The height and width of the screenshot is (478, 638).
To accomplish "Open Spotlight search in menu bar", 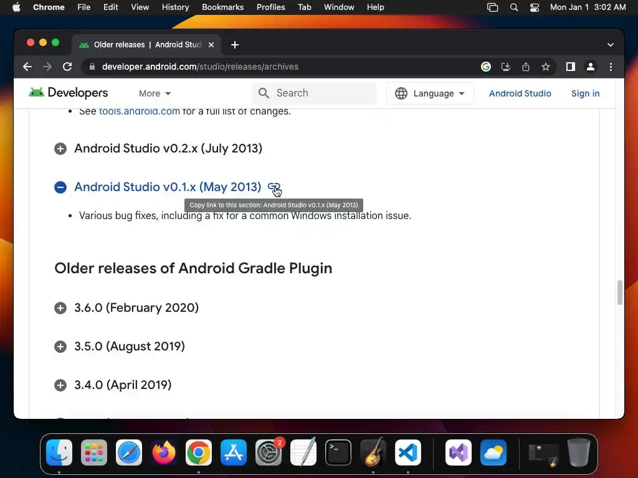I will 514,7.
